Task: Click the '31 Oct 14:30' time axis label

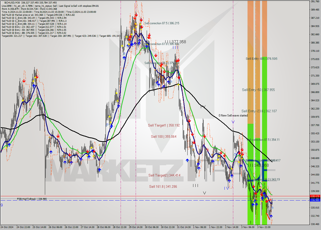Action: pos(184,227)
